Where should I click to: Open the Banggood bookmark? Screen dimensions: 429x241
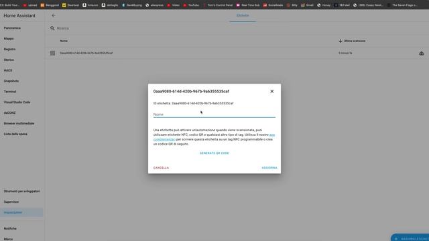[x=50, y=5]
